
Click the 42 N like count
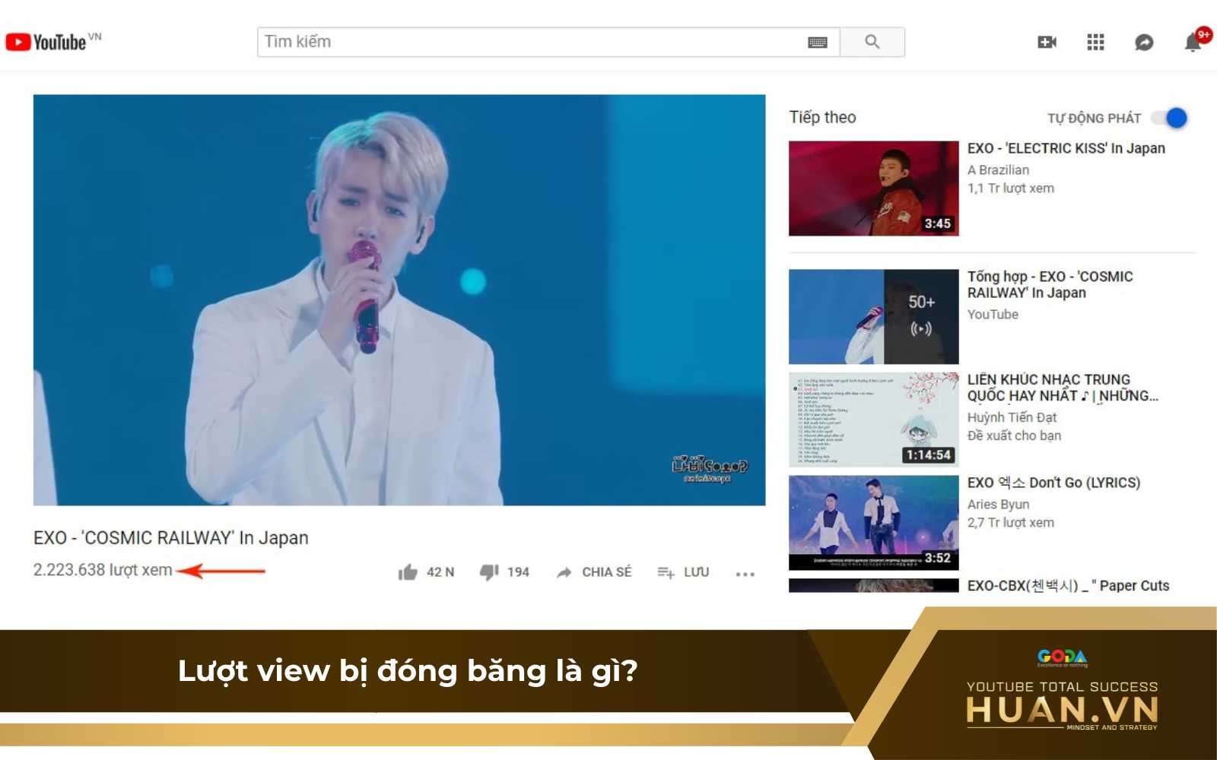tap(440, 572)
